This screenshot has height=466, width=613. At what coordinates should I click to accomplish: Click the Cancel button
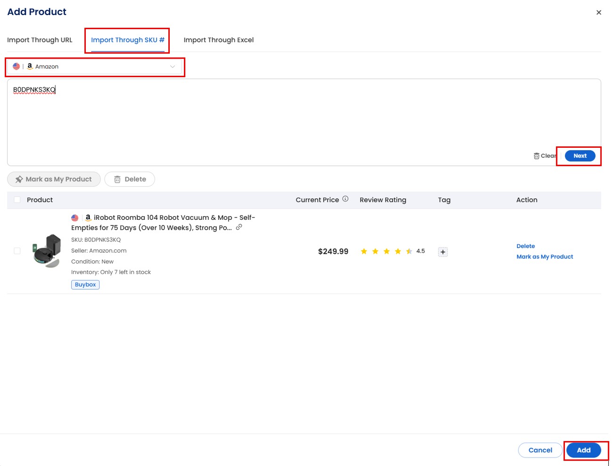[x=540, y=450]
